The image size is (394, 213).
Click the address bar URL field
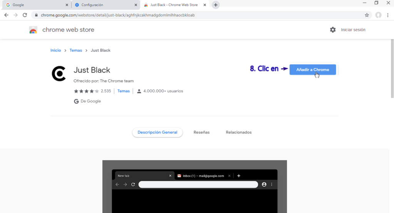[192, 15]
